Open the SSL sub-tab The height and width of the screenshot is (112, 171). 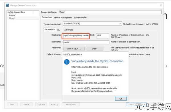pyautogui.click(x=58, y=30)
